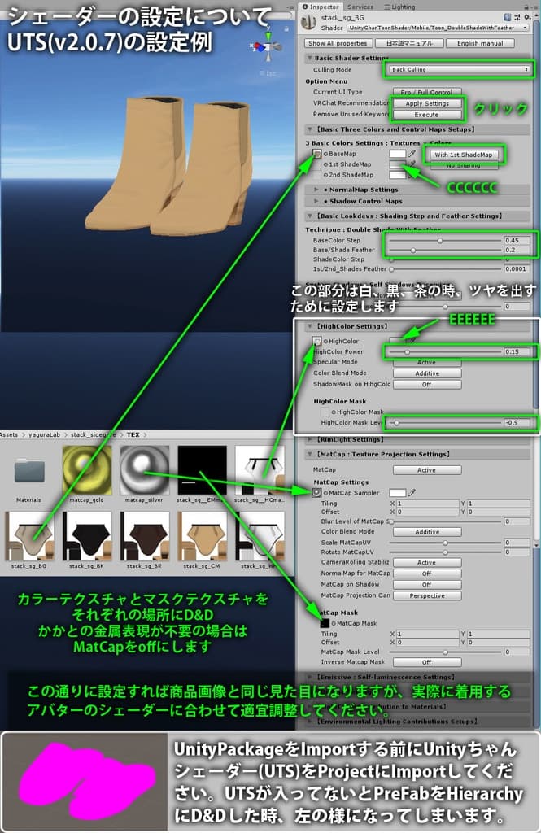Toggle the MatCap Active button
Screen dimensions: 541x833
pyautogui.click(x=427, y=470)
